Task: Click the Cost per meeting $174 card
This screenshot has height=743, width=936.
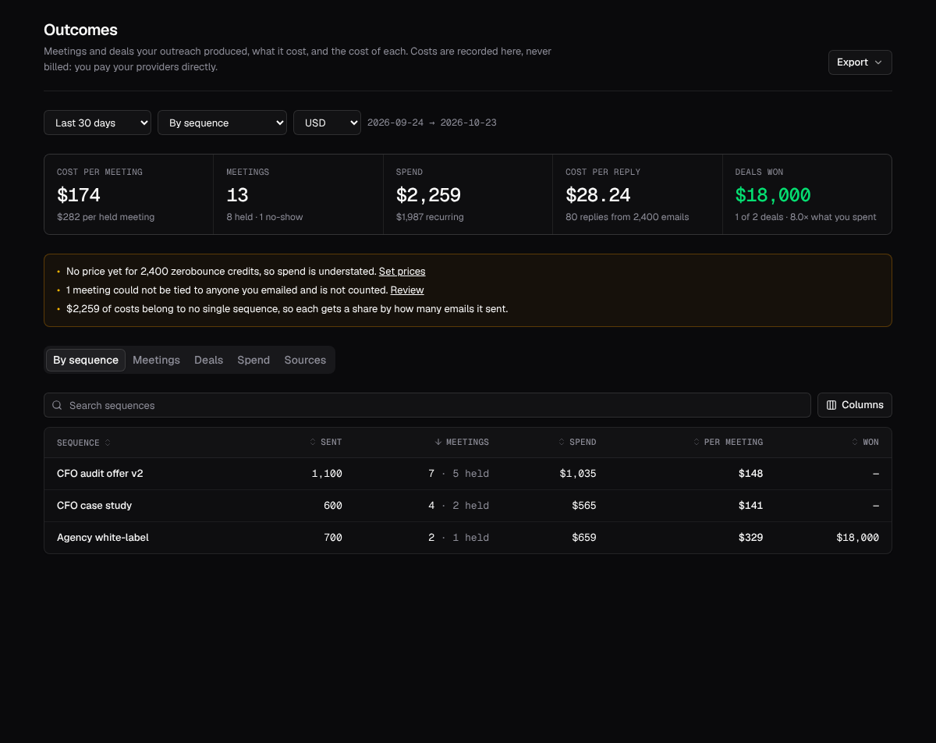Action: click(129, 194)
